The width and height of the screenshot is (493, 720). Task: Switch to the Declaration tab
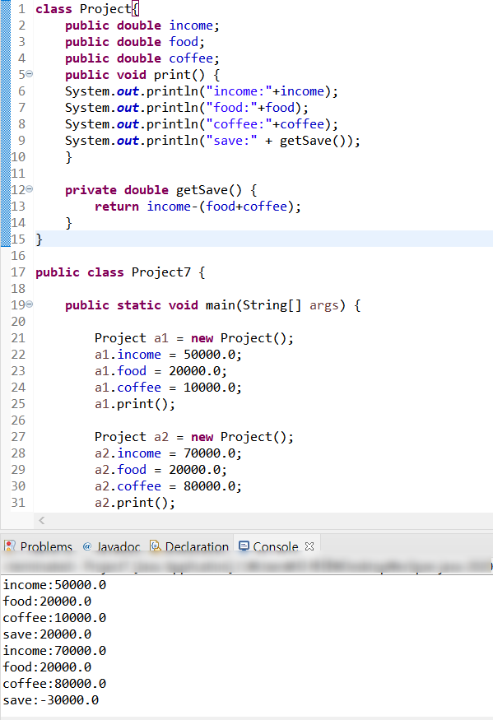190,546
